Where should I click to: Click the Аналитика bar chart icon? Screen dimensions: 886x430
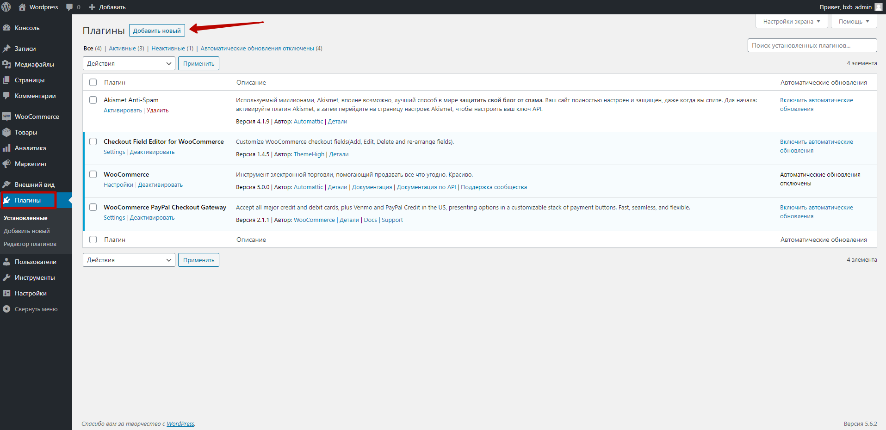point(6,148)
